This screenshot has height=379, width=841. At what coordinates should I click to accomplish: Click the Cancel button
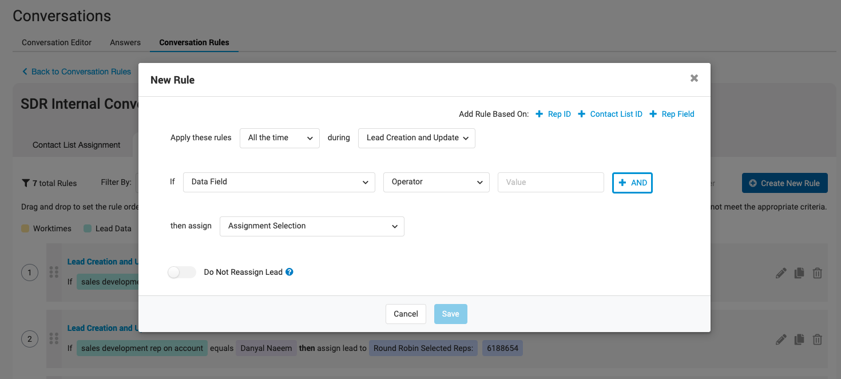point(406,314)
